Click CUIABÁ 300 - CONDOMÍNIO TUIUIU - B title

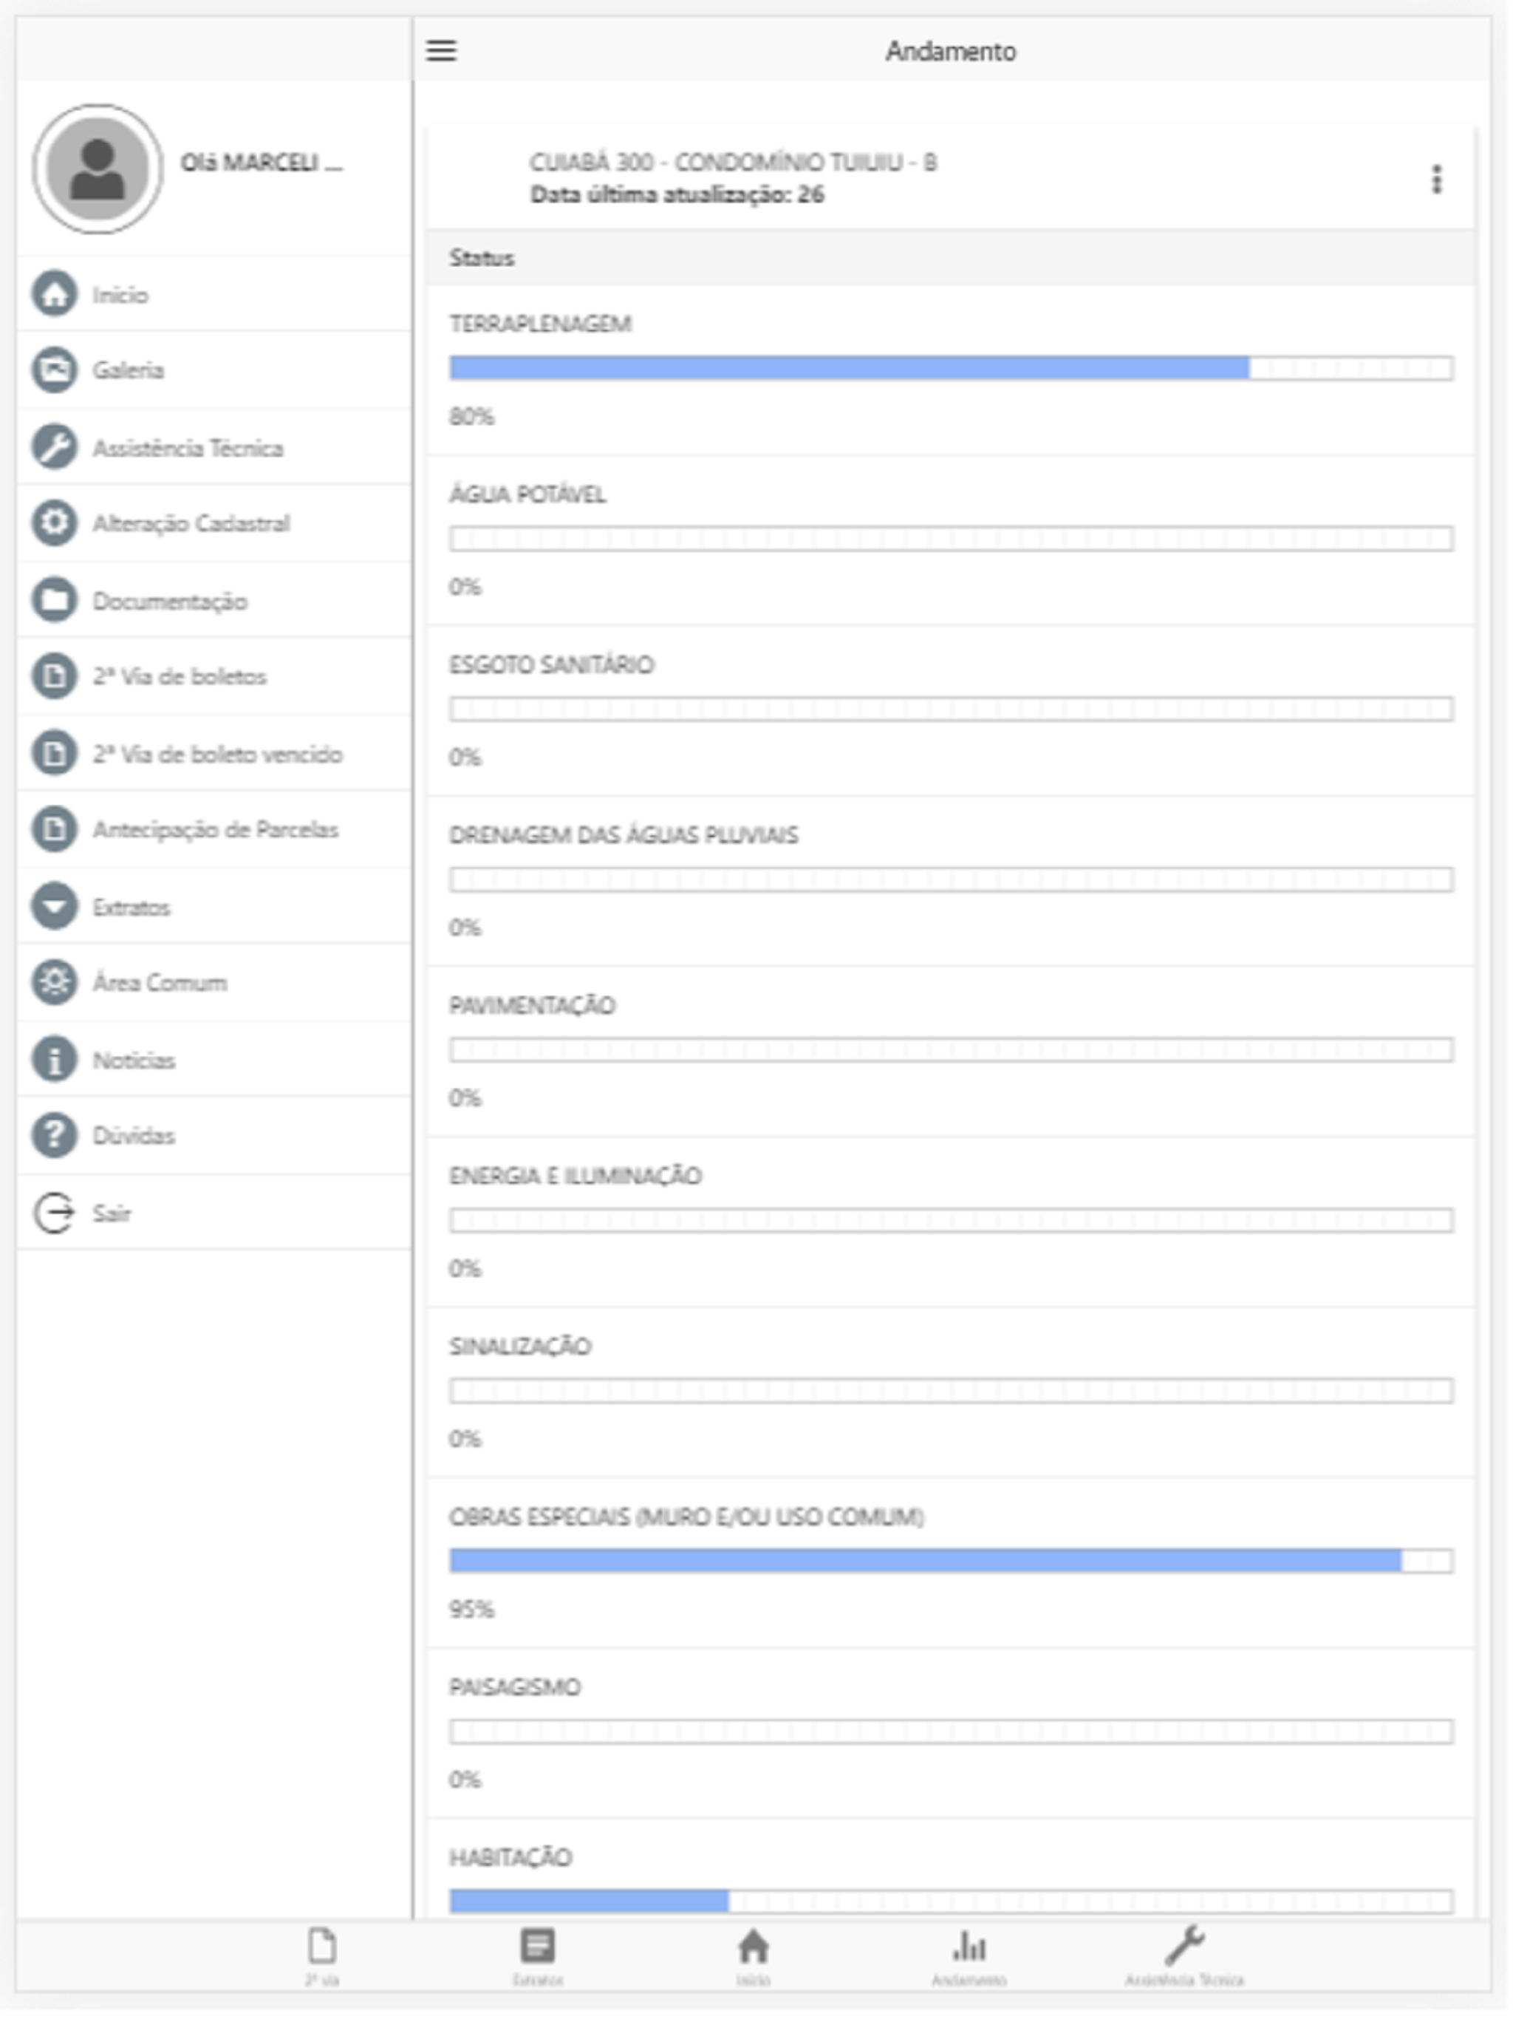tap(733, 163)
